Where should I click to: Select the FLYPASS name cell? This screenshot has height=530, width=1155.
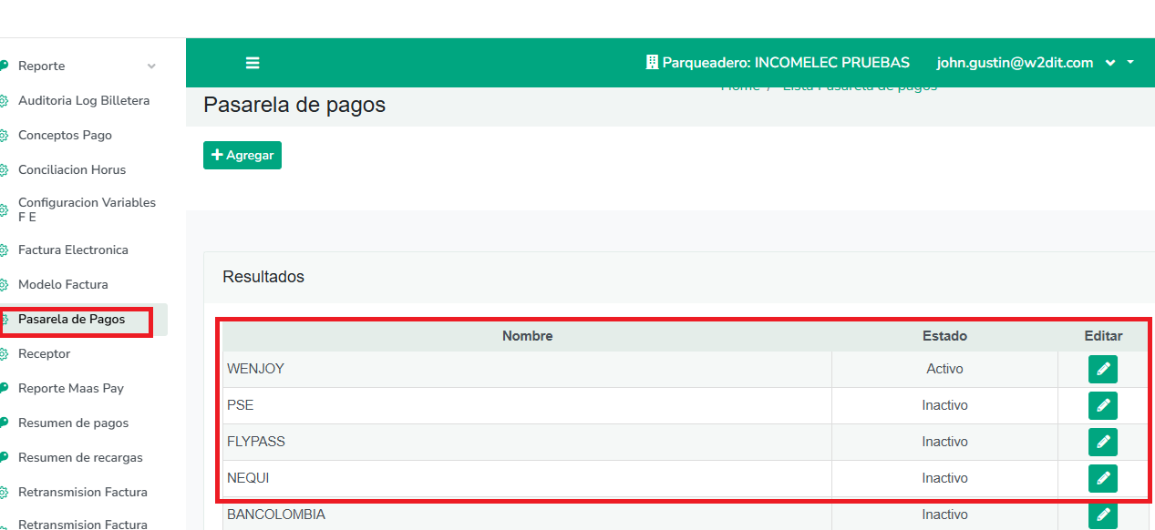tap(527, 442)
